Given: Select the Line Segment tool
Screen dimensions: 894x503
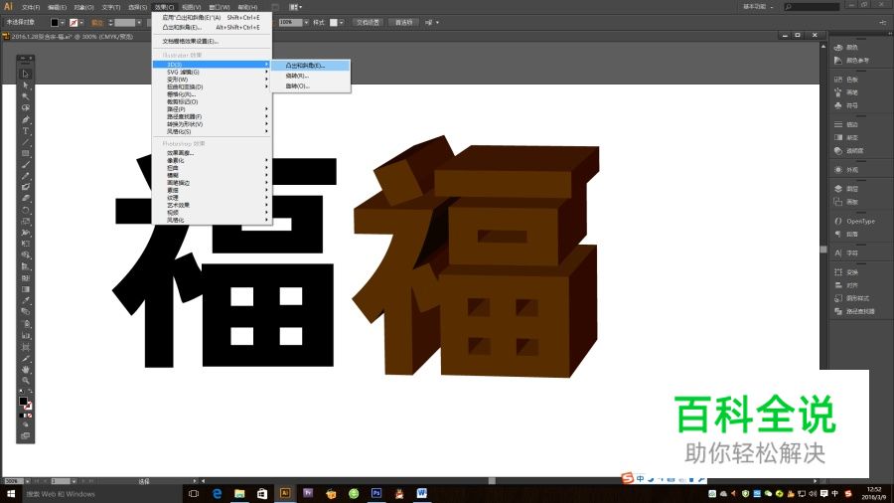Looking at the screenshot, I should pyautogui.click(x=26, y=142).
